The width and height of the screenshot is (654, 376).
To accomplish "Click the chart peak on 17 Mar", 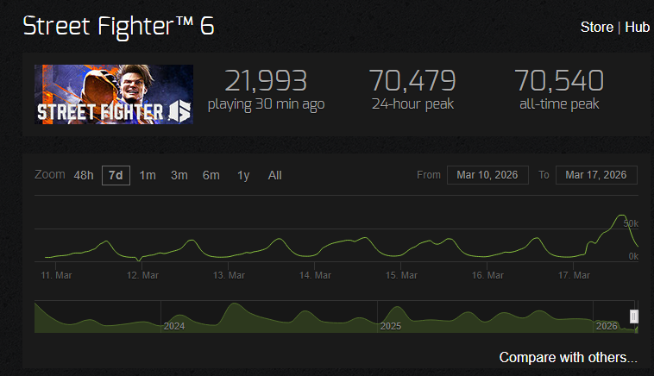I will point(621,215).
